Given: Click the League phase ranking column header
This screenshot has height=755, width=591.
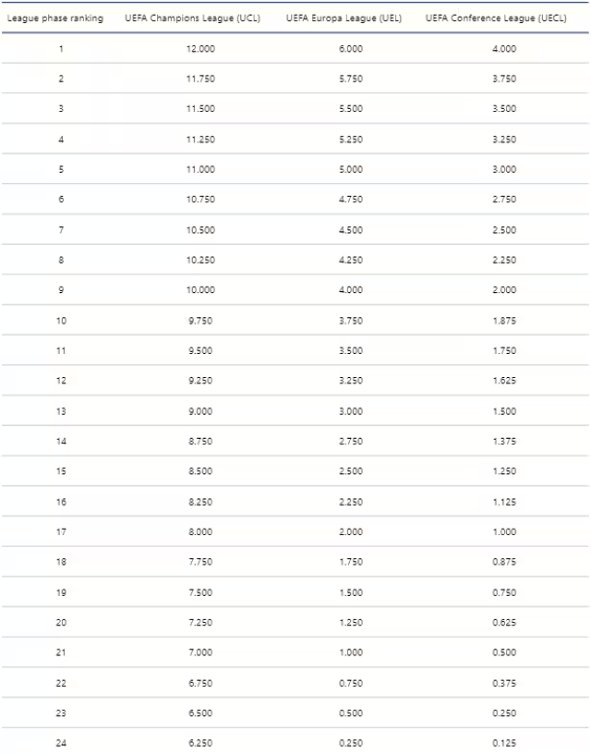Looking at the screenshot, I should pyautogui.click(x=54, y=18).
